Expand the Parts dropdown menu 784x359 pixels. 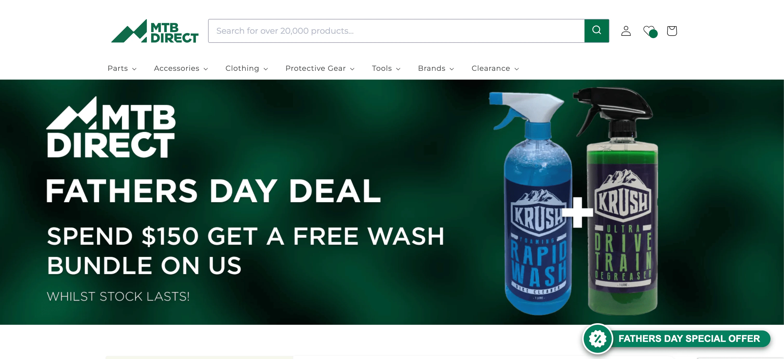click(x=122, y=68)
